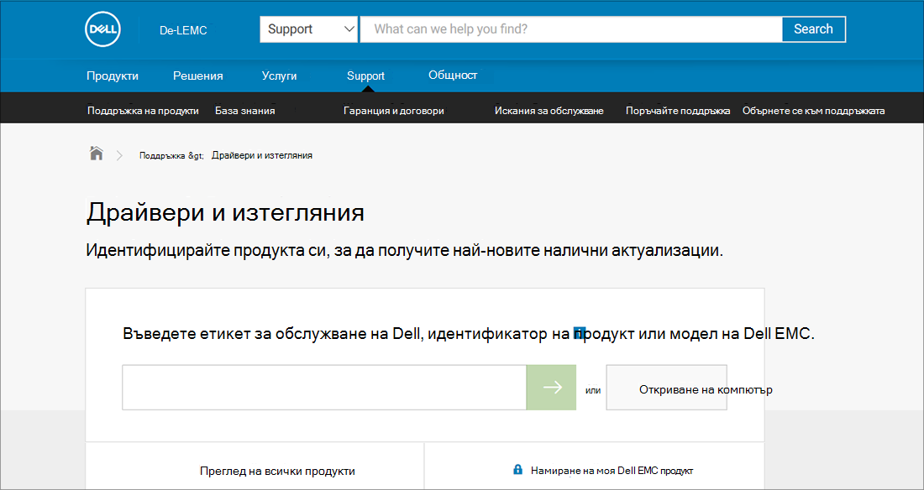Click Драйвери и изтегляния breadcrumb
This screenshot has height=490, width=924.
point(262,155)
